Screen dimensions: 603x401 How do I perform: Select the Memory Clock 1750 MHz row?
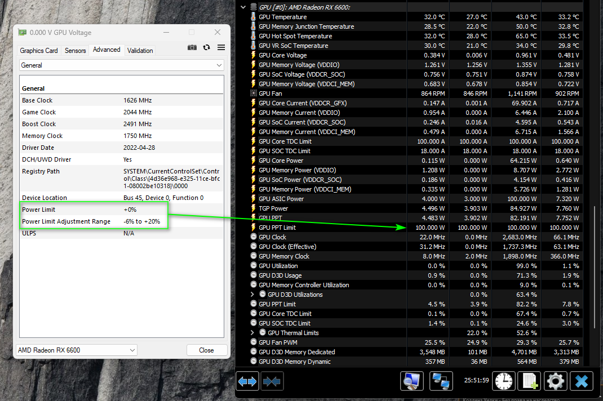(x=122, y=136)
